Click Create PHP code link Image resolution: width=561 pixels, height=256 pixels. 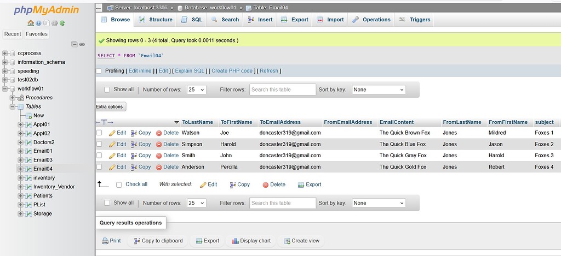pyautogui.click(x=232, y=71)
